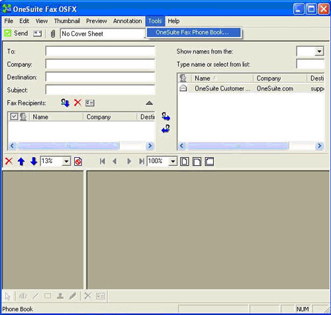331x315 pixels.
Task: Move page down with blue down arrow
Action: (x=34, y=161)
